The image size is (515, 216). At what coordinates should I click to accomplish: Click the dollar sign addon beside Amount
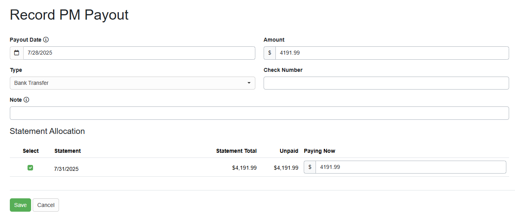269,53
